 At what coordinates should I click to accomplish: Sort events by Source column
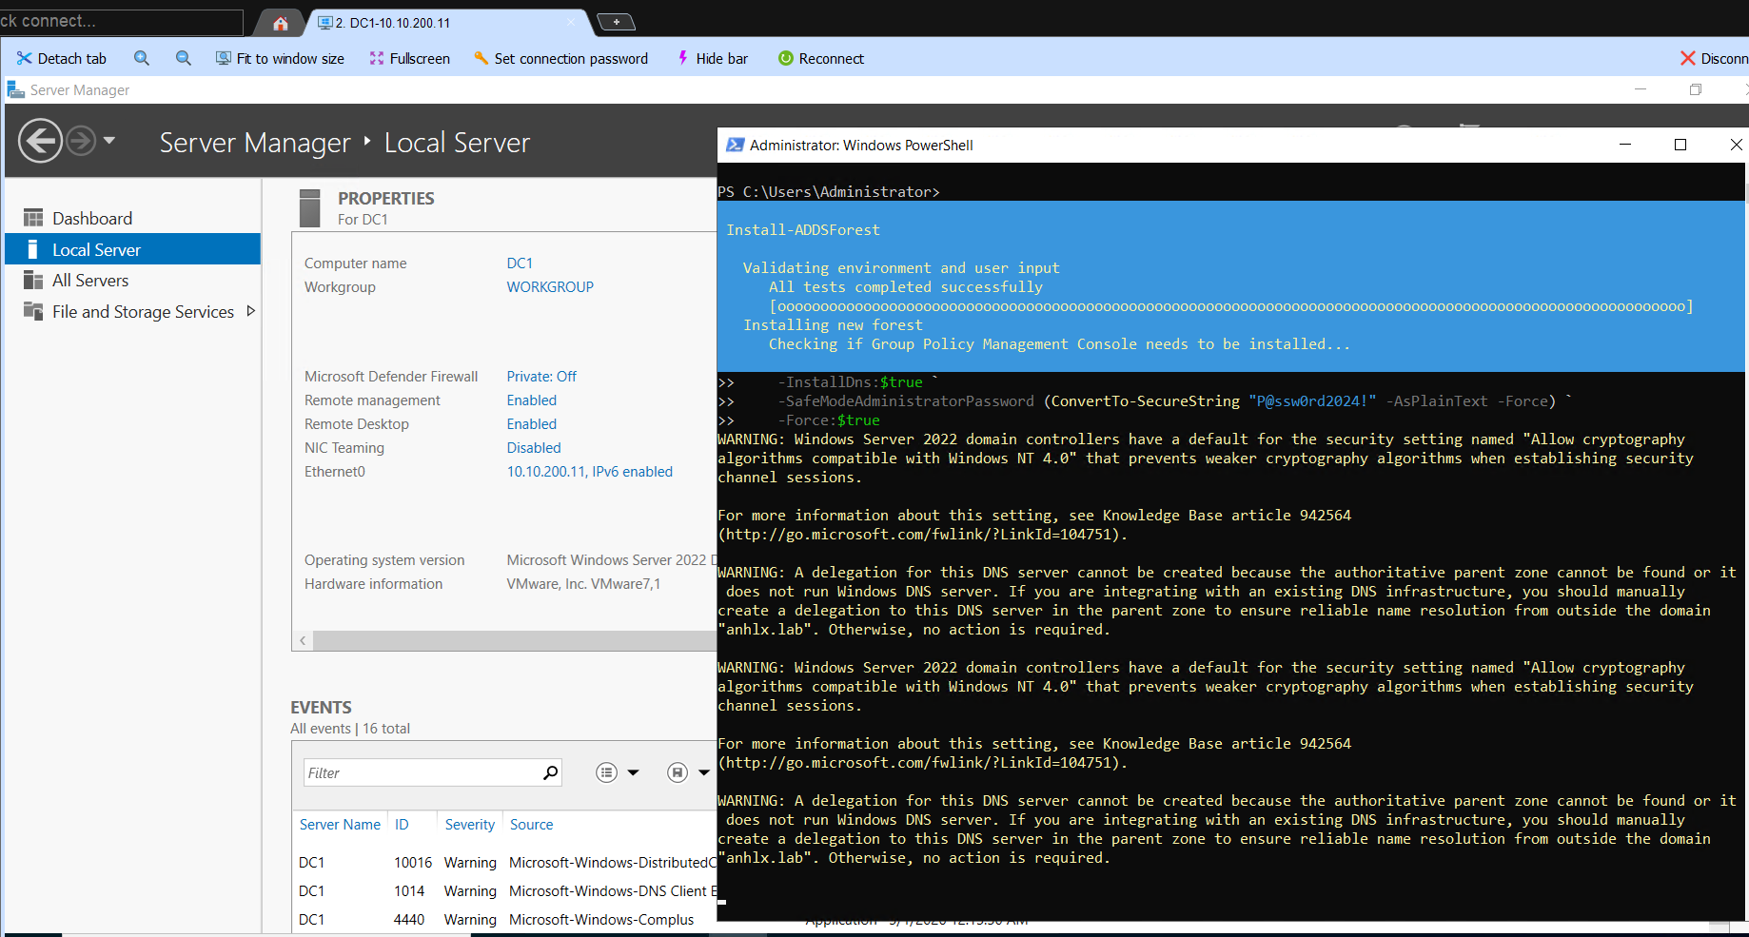click(x=531, y=825)
